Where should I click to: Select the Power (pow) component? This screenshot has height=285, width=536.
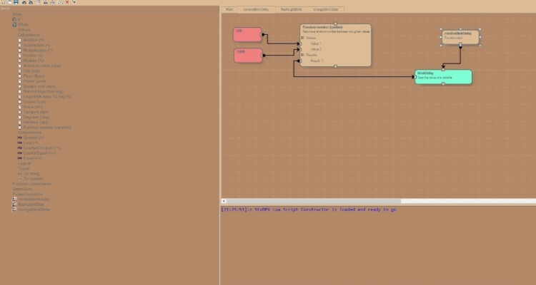34,81
